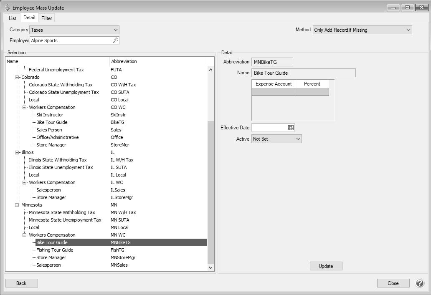Click the Close button
The width and height of the screenshot is (431, 295).
pyautogui.click(x=393, y=283)
